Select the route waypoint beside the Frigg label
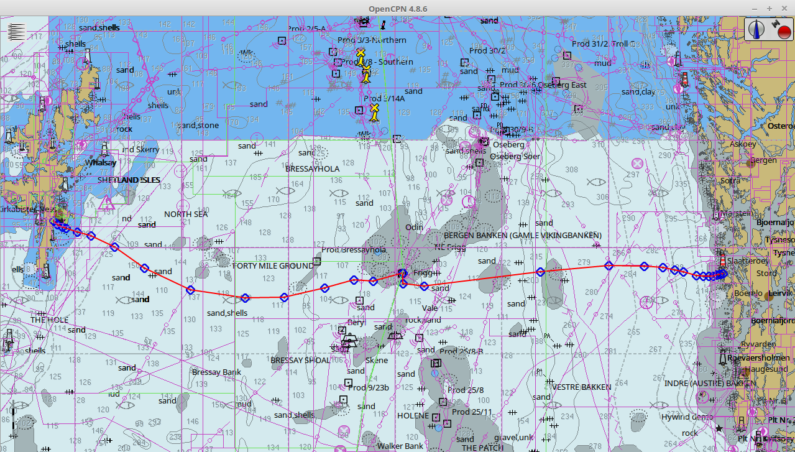The image size is (795, 452). pos(403,274)
